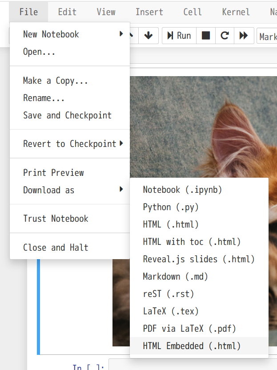The width and height of the screenshot is (277, 370).
Task: Open the cell type dropdown showing Markdown
Action: coord(267,36)
